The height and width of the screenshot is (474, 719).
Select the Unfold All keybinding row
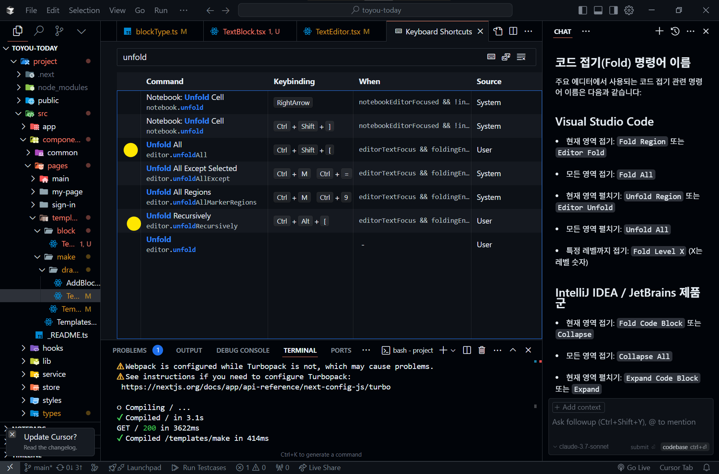point(329,150)
